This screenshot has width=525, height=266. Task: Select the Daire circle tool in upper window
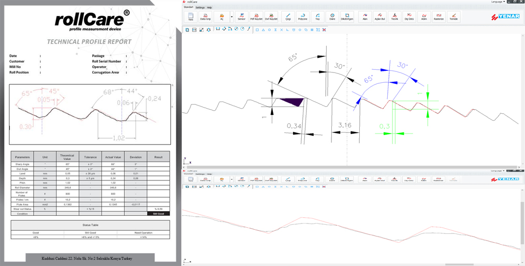tap(332, 17)
